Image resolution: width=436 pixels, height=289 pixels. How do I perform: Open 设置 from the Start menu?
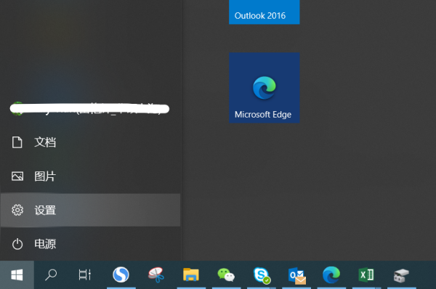pyautogui.click(x=90, y=210)
